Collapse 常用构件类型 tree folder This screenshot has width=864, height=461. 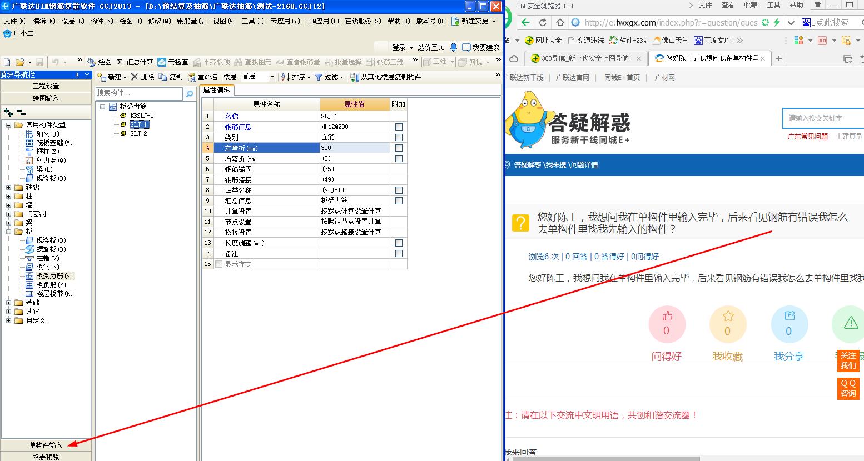(9, 125)
